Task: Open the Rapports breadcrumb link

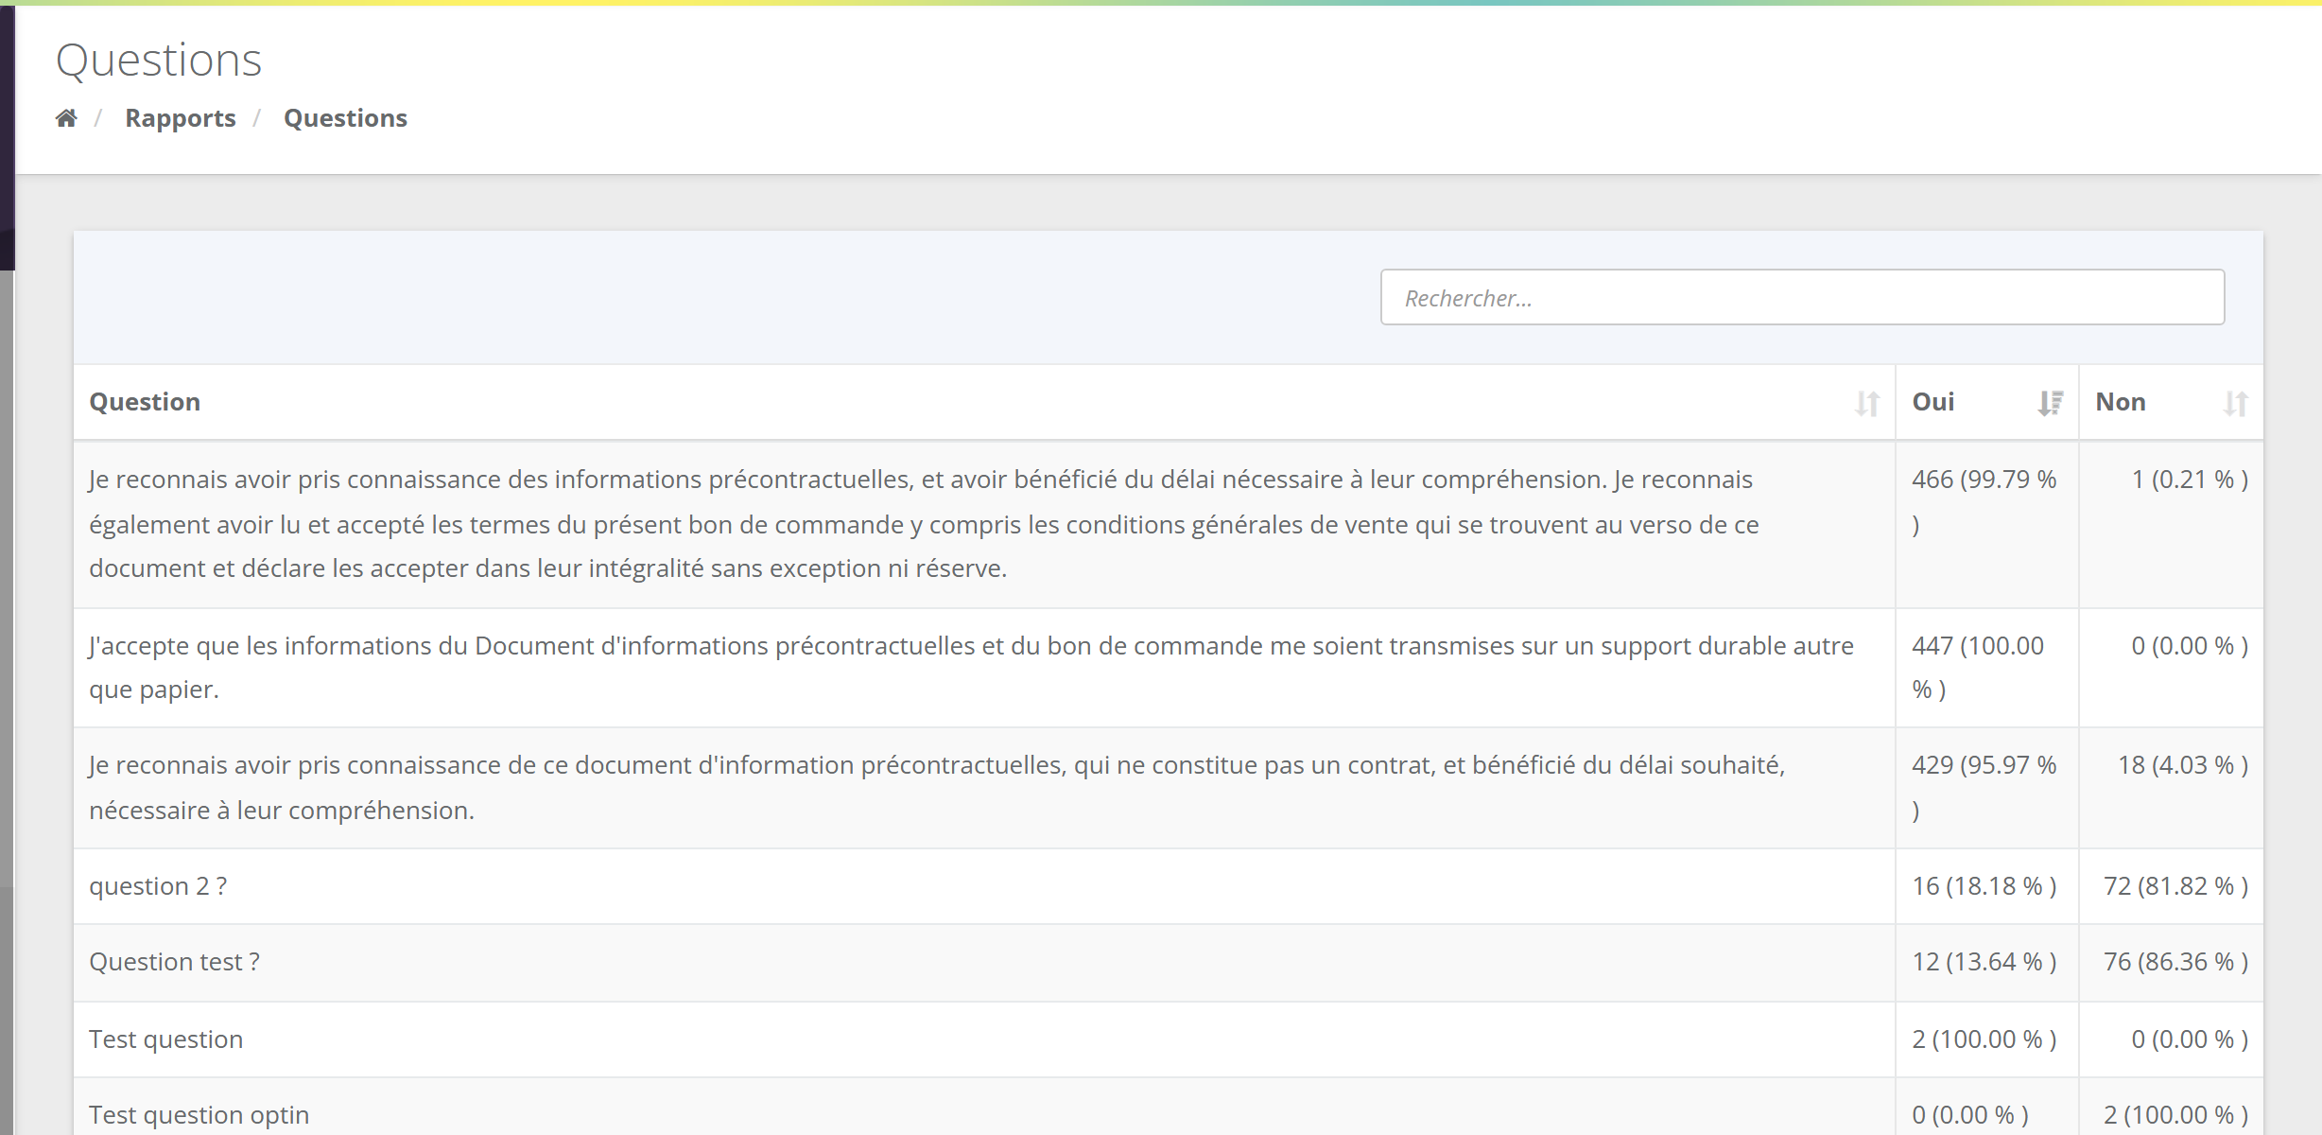Action: (x=181, y=118)
